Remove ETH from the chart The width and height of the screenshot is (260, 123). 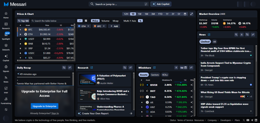[x=88, y=26]
